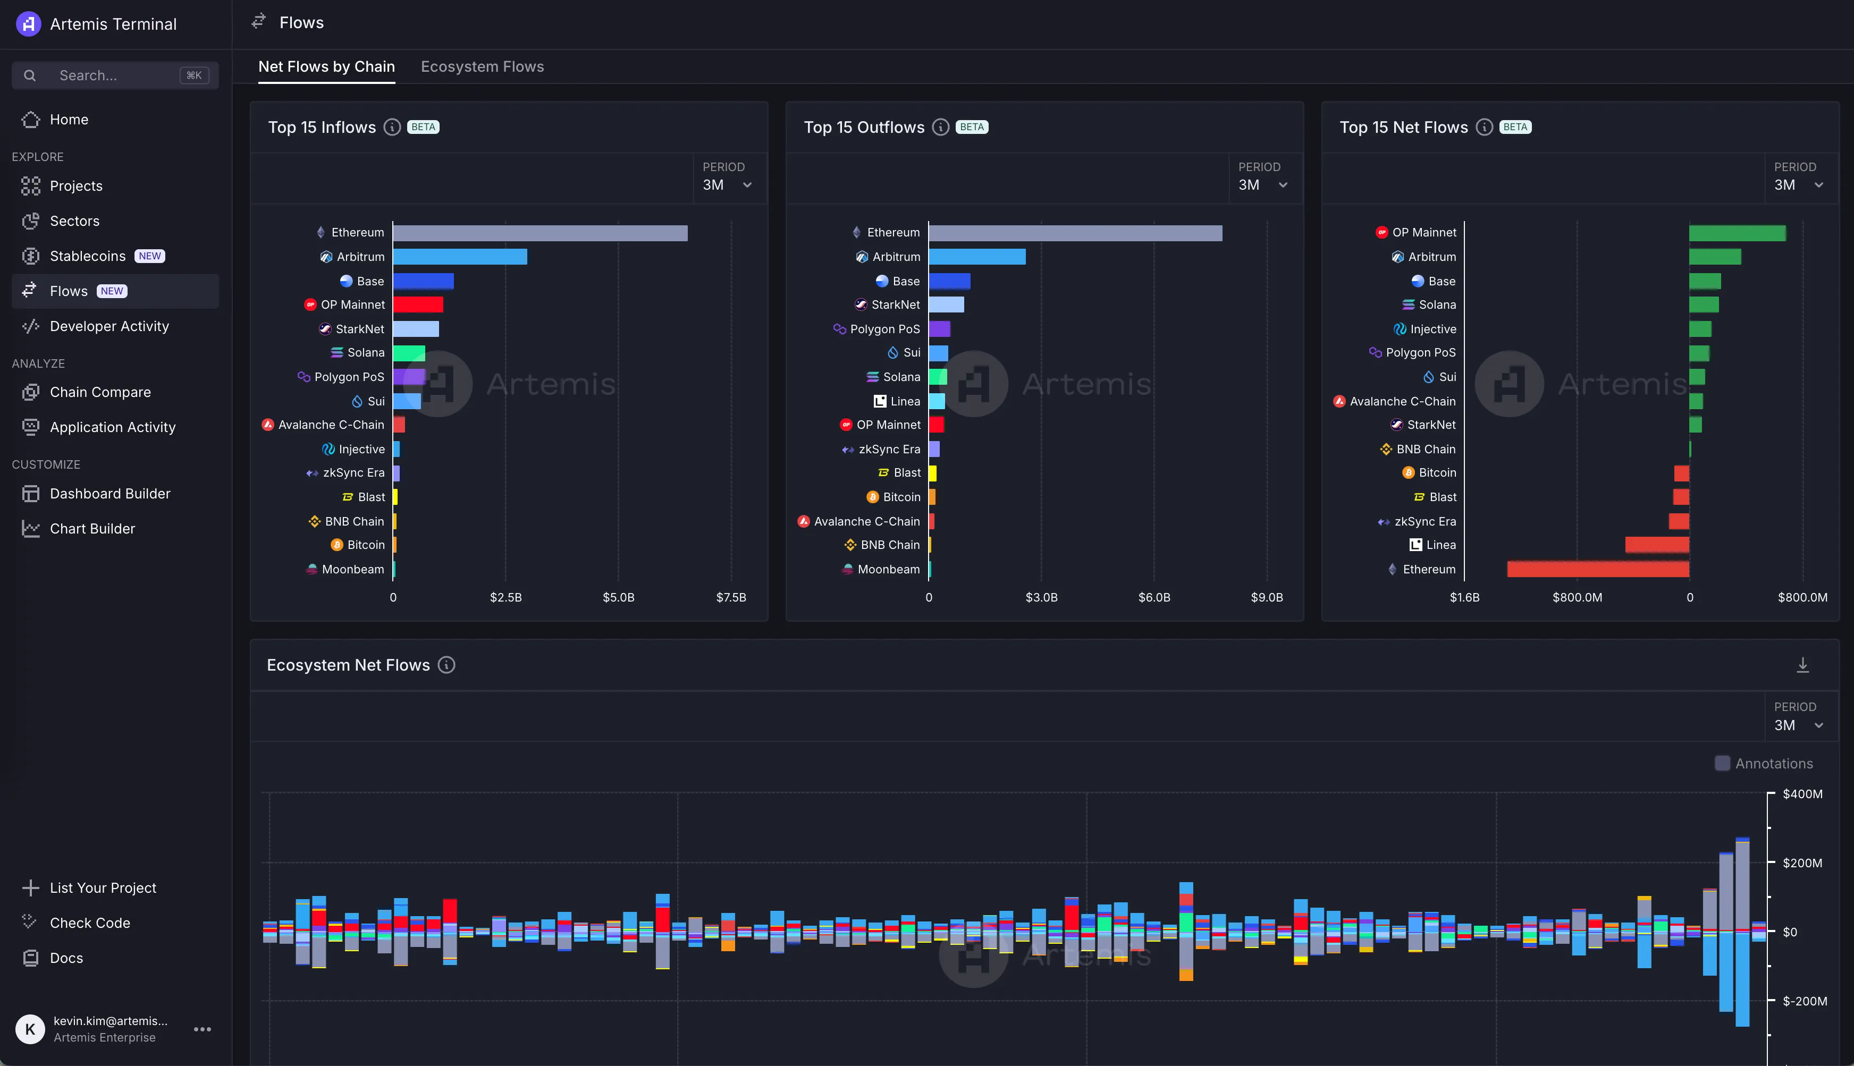Image resolution: width=1854 pixels, height=1066 pixels.
Task: Open Developer Activity from sidebar
Action: click(x=115, y=326)
